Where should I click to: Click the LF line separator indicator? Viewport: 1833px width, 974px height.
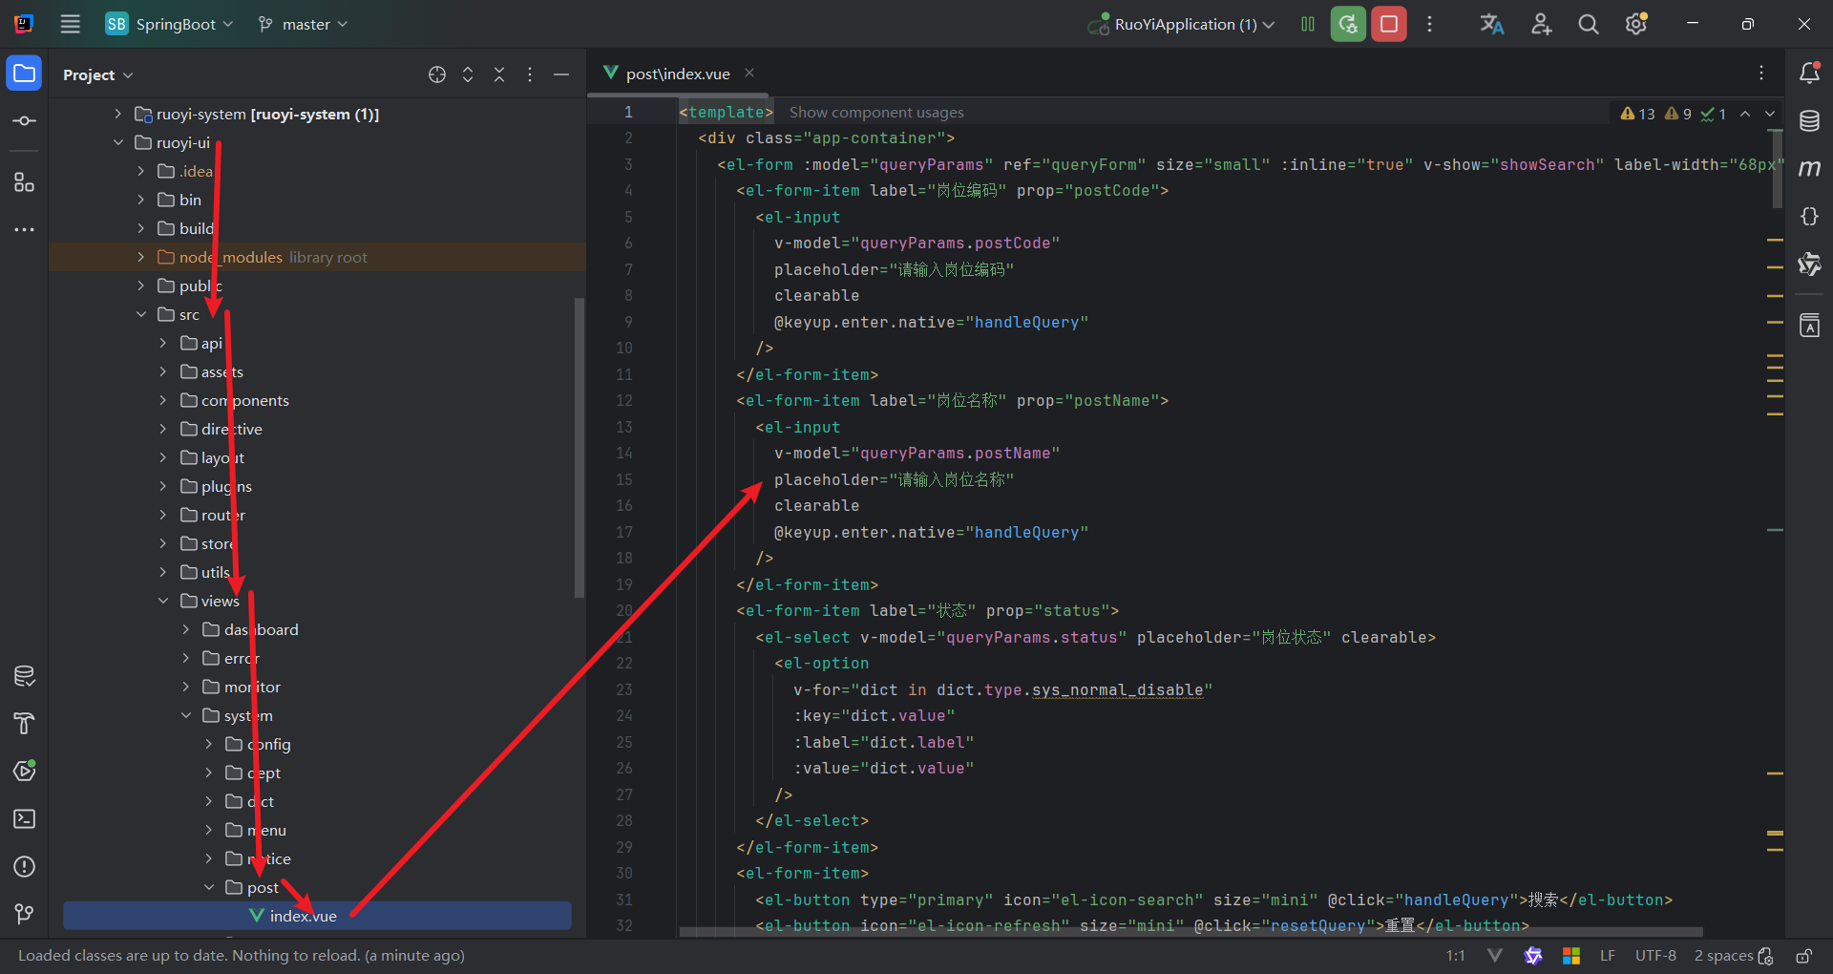pos(1608,956)
